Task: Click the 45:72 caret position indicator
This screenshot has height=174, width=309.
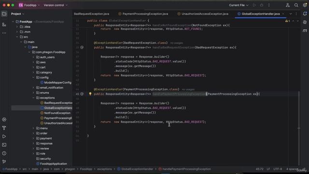Action: coord(259,169)
